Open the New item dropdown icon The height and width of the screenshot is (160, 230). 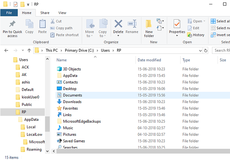point(160,21)
